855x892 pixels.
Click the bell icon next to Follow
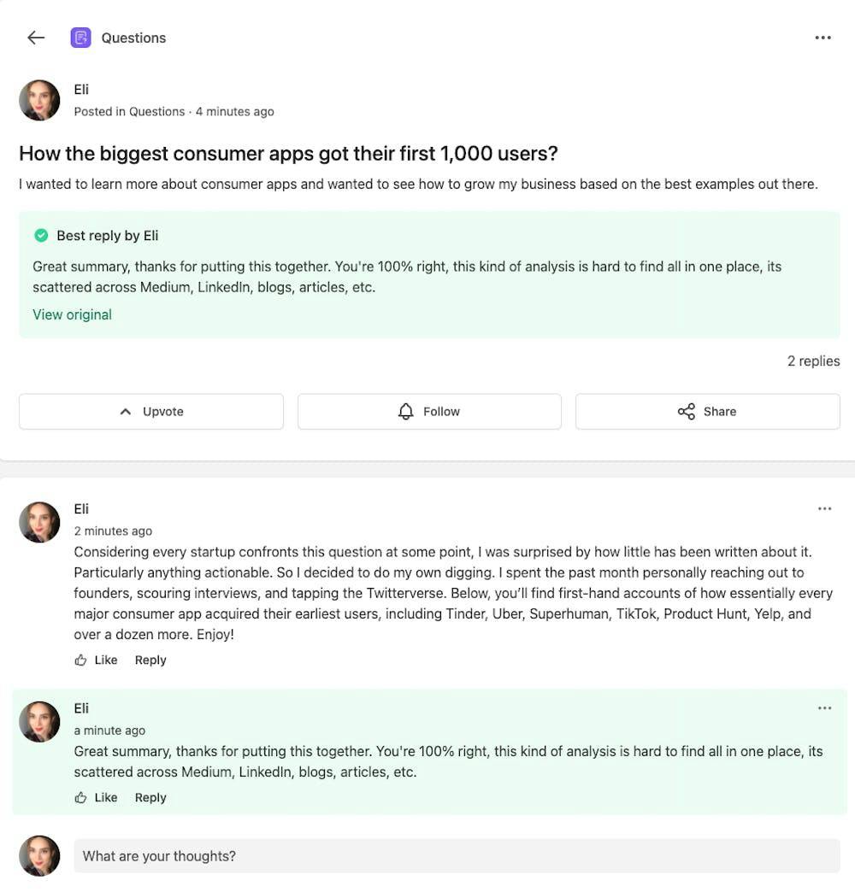point(405,412)
